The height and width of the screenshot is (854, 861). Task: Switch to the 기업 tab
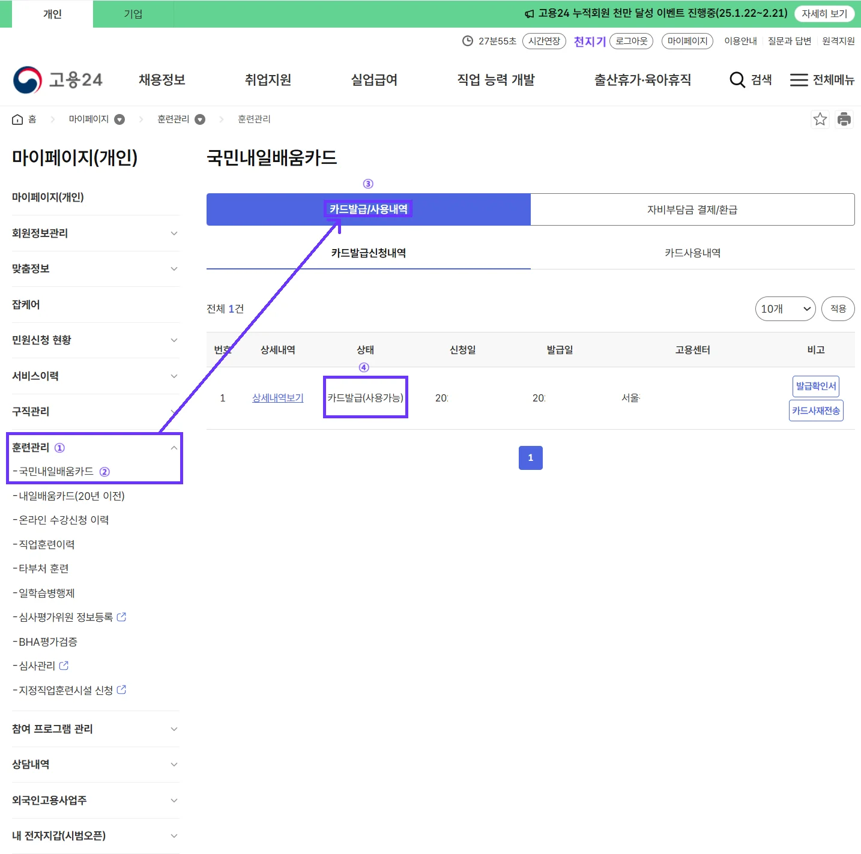133,14
